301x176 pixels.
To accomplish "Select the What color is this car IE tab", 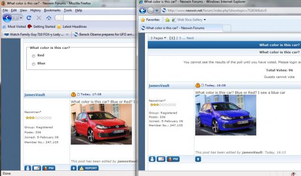I will [181, 28].
